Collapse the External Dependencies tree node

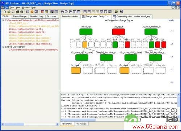click(x=3, y=47)
